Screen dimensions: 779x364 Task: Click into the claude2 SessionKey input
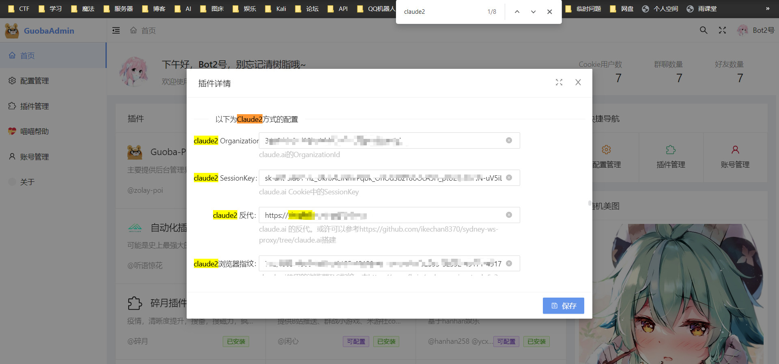pyautogui.click(x=381, y=178)
